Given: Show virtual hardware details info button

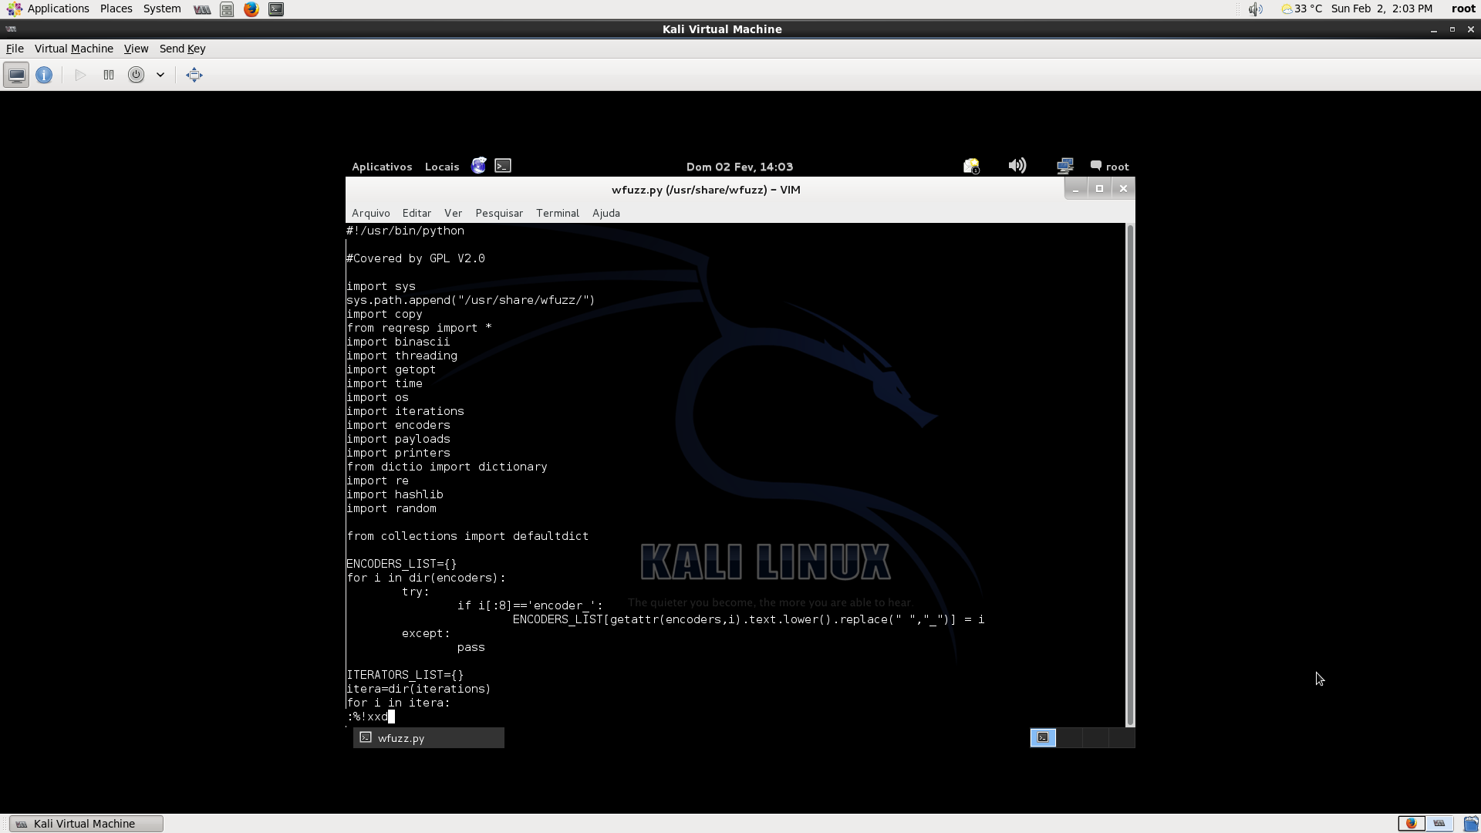Looking at the screenshot, I should (44, 75).
